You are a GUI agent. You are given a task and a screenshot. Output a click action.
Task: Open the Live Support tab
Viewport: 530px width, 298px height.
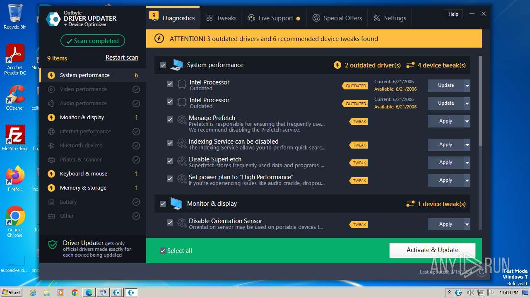click(x=274, y=18)
